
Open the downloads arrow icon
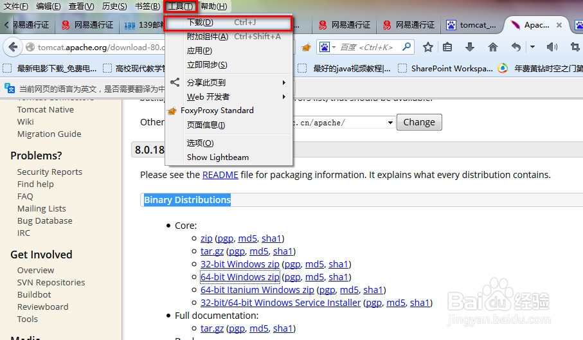pyautogui.click(x=470, y=47)
